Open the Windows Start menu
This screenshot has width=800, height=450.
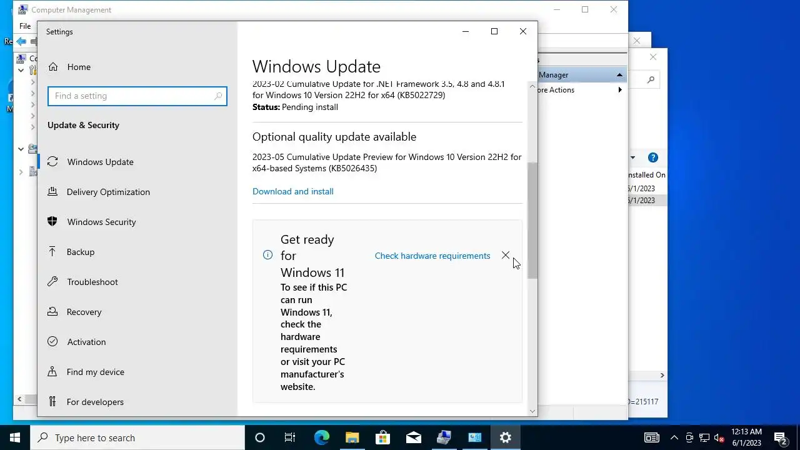(15, 437)
